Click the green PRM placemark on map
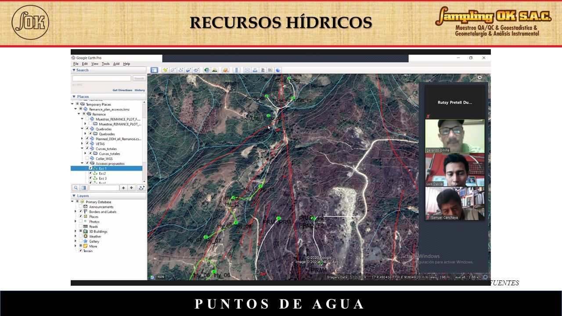The height and width of the screenshot is (316, 562). (x=278, y=218)
